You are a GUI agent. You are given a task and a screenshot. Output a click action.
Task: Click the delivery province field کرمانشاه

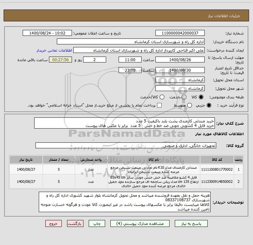180,80
